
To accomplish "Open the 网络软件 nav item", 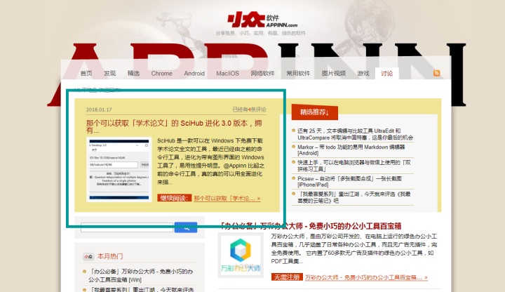I will (x=262, y=74).
